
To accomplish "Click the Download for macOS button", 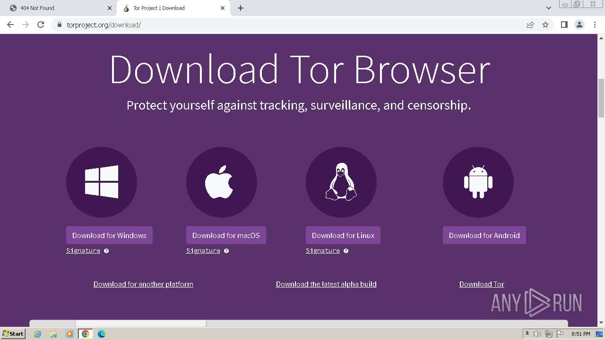I will 226,235.
